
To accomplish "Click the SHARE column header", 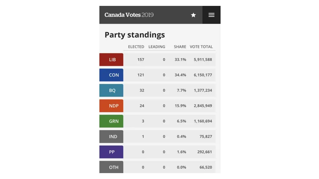I will [x=180, y=47].
